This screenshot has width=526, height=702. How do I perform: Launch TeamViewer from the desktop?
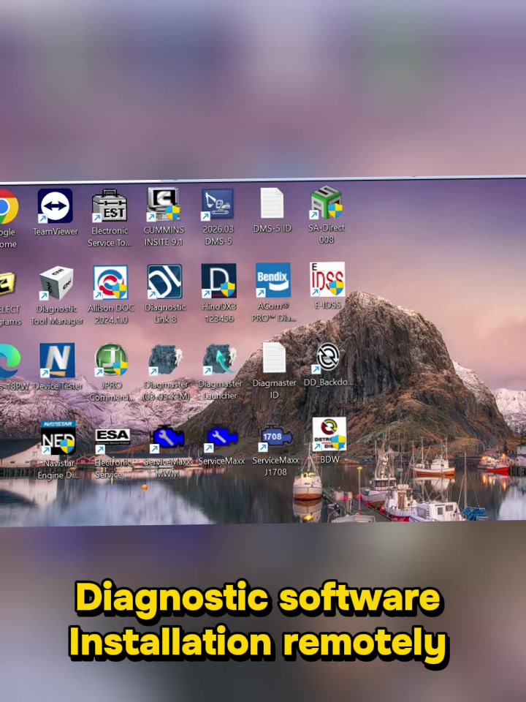(x=55, y=206)
